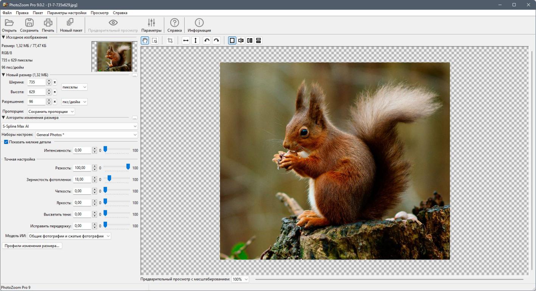Create a new batch via toolbar icon

coord(71,23)
